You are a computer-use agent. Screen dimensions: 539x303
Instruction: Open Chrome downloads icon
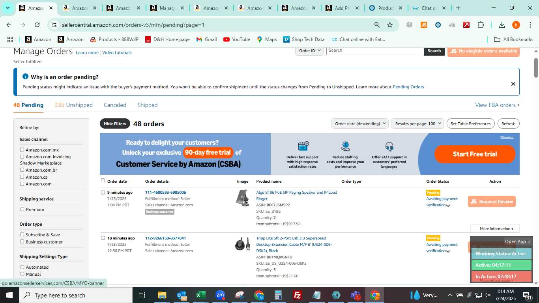pyautogui.click(x=502, y=25)
